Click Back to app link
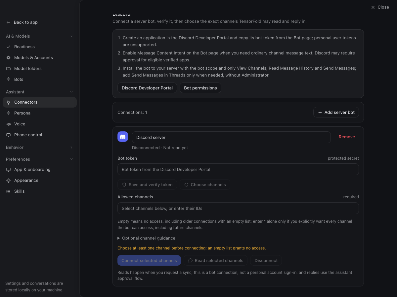 click(x=40, y=22)
